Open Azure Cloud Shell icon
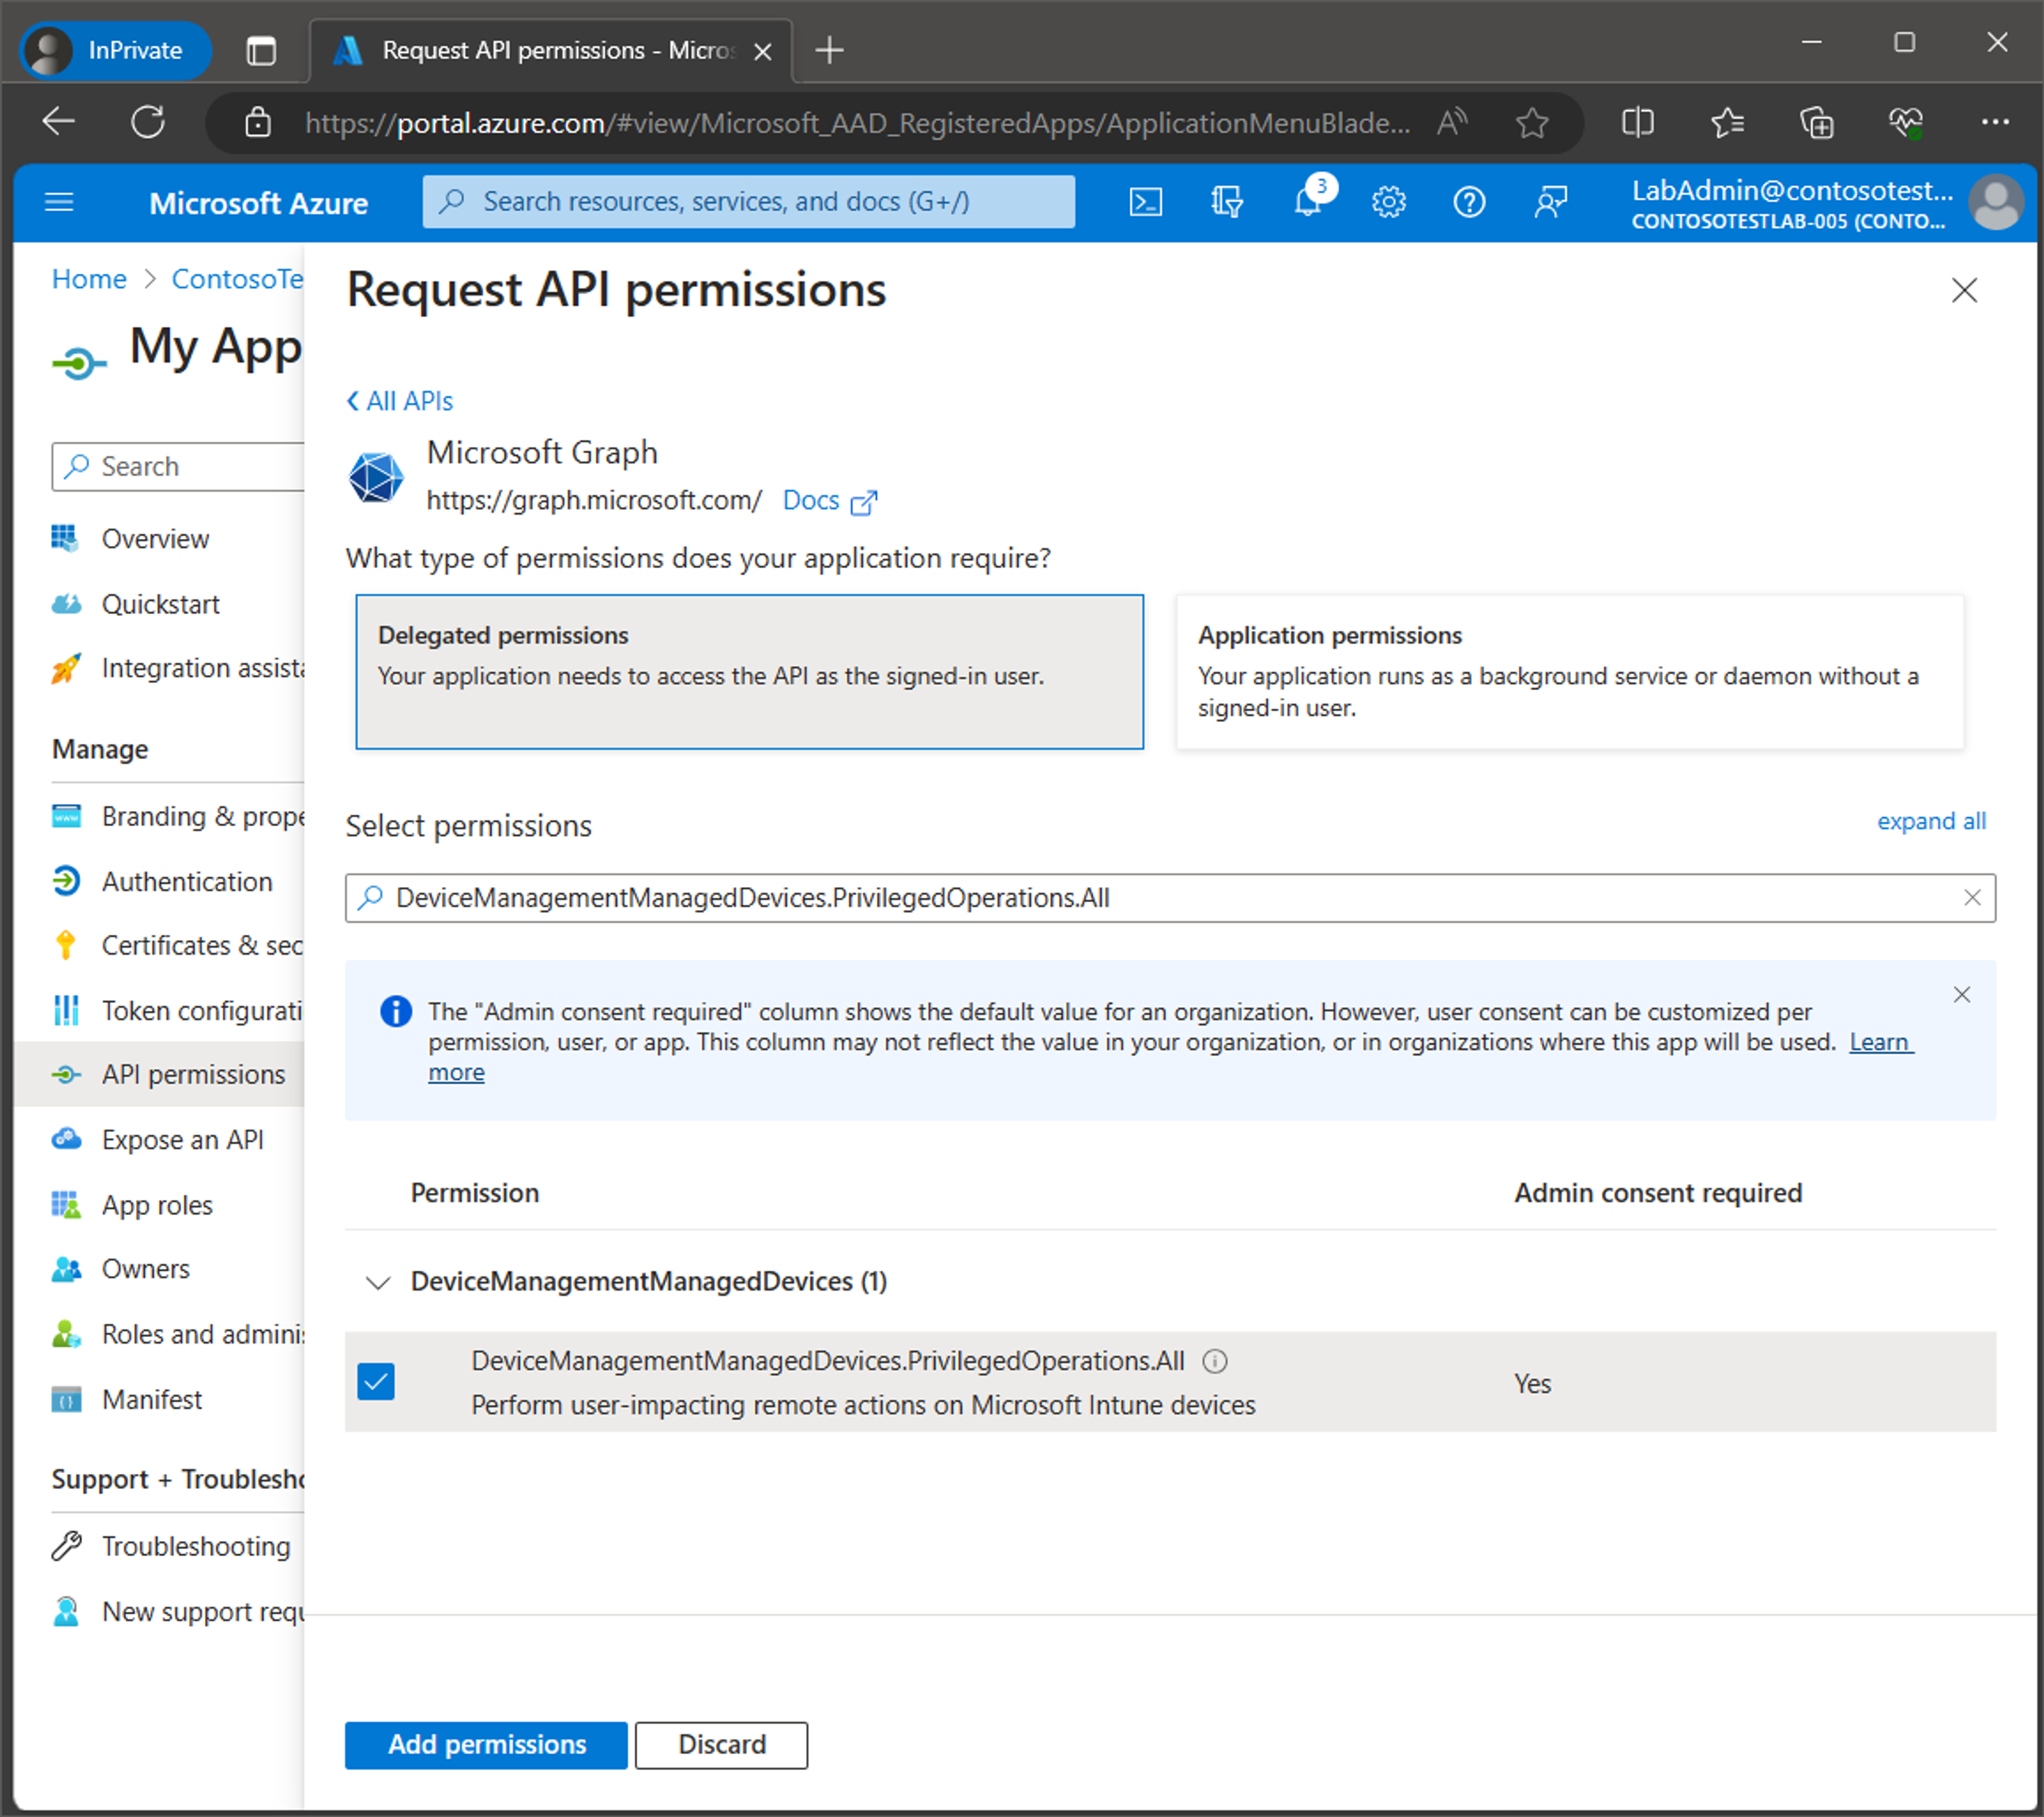 coord(1145,202)
